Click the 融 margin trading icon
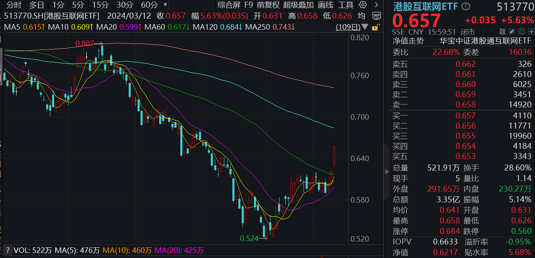Screen dimensions: 535x258 click(502, 30)
